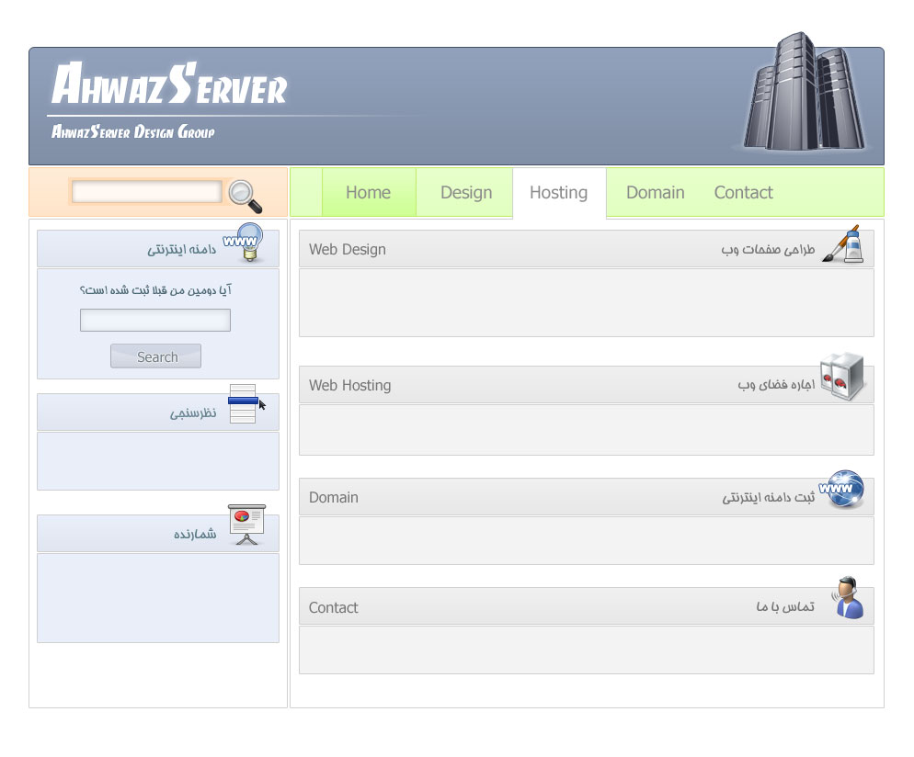
Task: Click the server towers header image
Action: pyautogui.click(x=805, y=93)
